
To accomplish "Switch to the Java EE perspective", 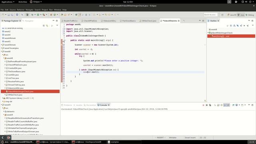I will click(232, 15).
